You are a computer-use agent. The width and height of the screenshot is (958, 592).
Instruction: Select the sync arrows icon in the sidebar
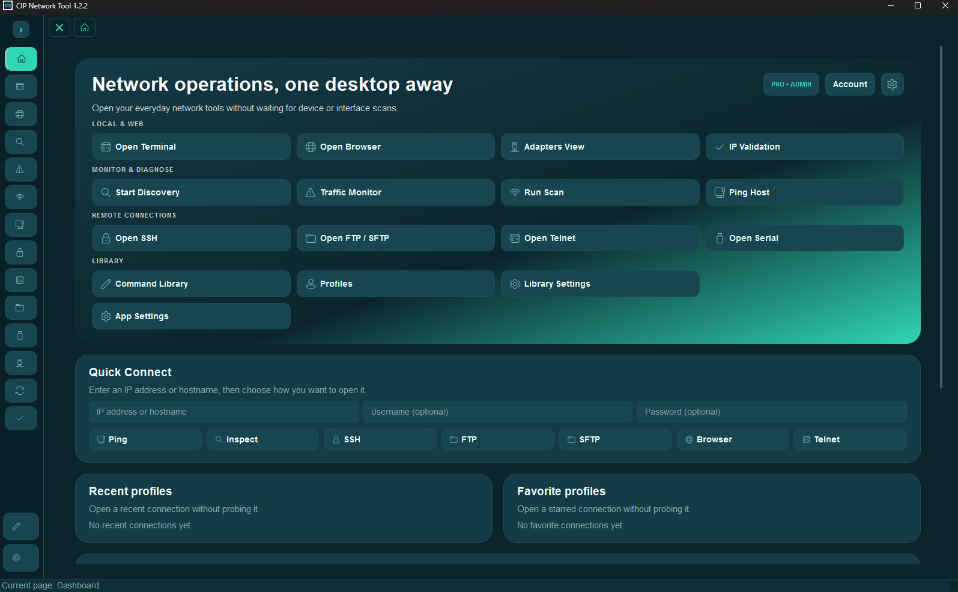point(21,391)
